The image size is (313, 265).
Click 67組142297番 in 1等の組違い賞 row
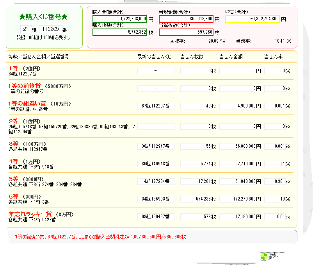tap(156, 106)
